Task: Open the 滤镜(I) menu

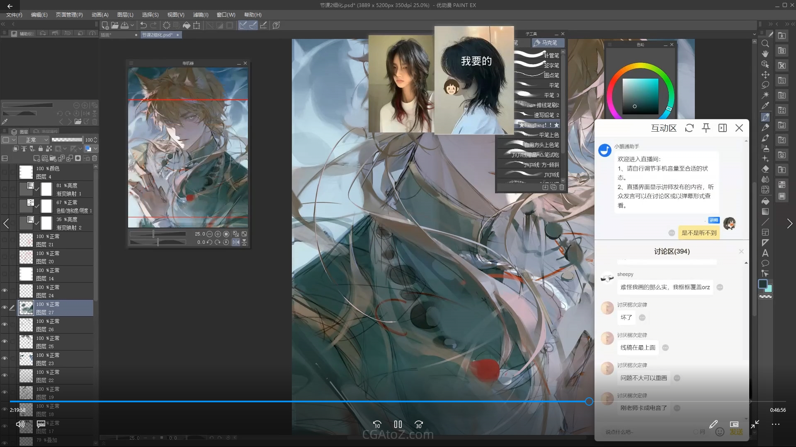Action: 201,14
